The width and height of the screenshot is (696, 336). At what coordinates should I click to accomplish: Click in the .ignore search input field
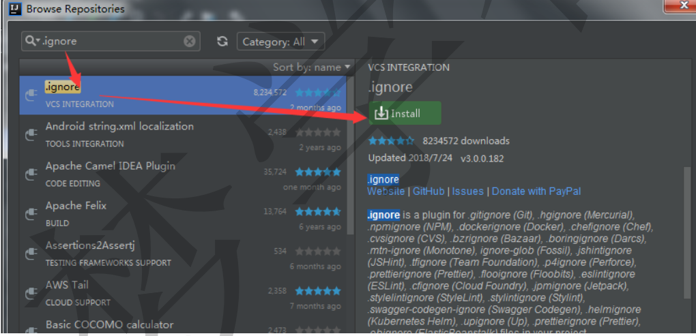[x=111, y=41]
